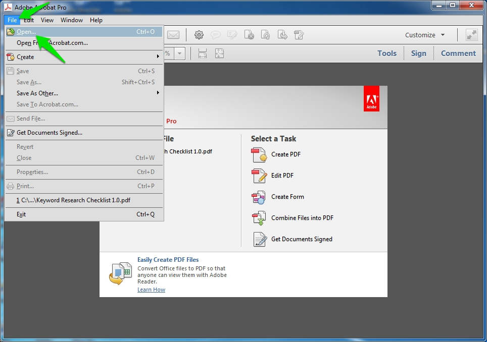Open the Customize dropdown
The height and width of the screenshot is (342, 487).
(x=424, y=35)
